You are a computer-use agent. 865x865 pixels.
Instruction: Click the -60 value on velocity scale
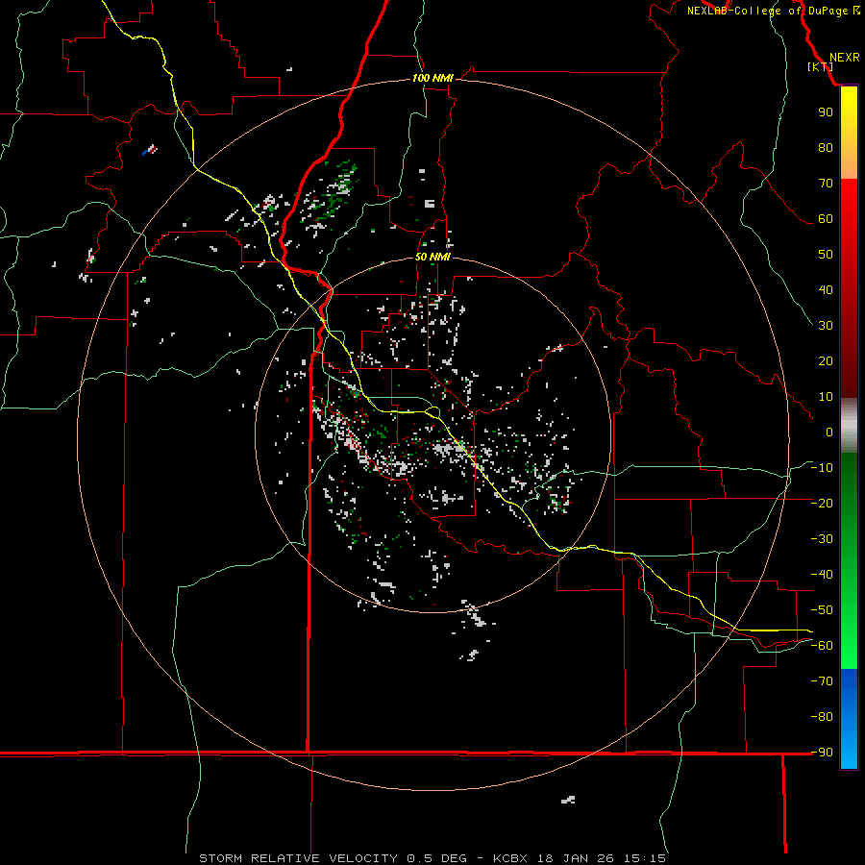click(x=822, y=646)
